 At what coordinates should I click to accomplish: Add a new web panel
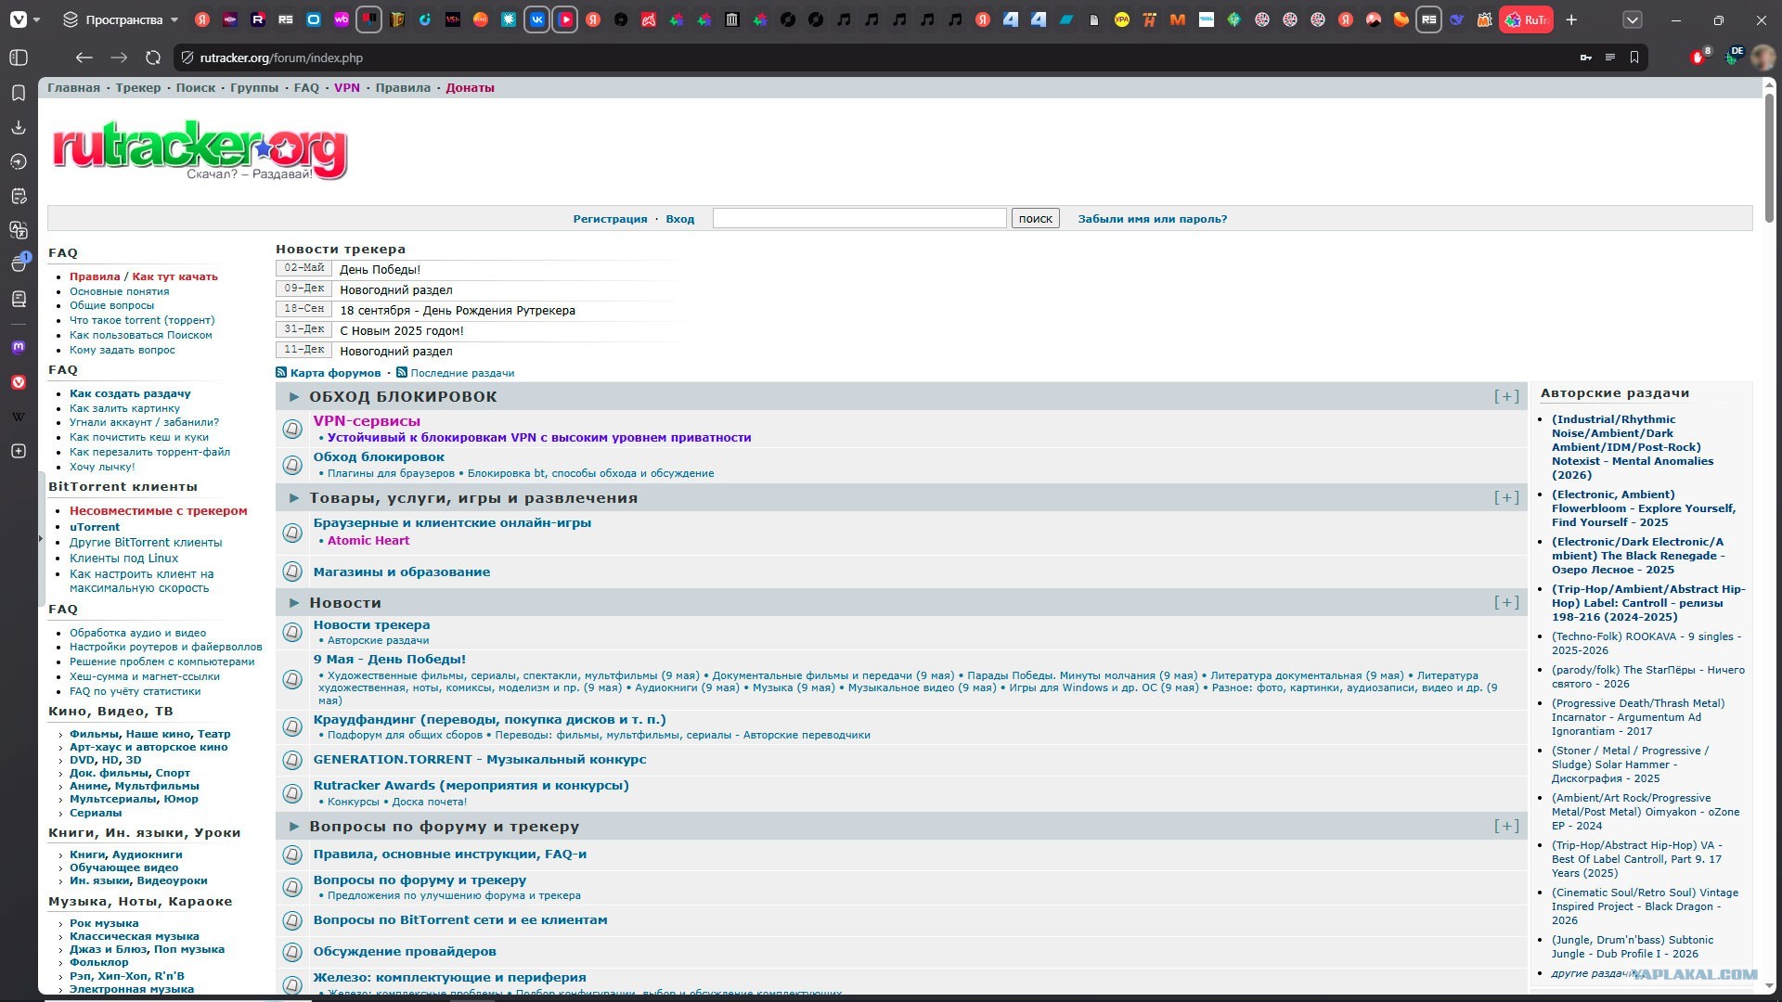tap(19, 451)
